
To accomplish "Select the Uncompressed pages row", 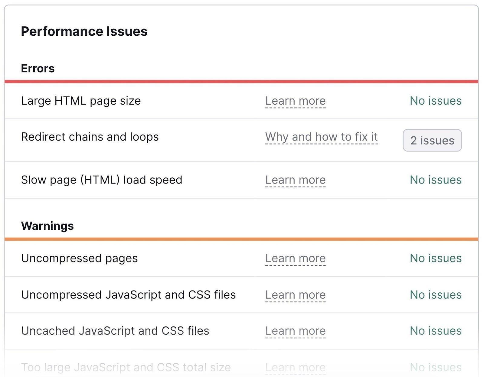I will pos(79,258).
